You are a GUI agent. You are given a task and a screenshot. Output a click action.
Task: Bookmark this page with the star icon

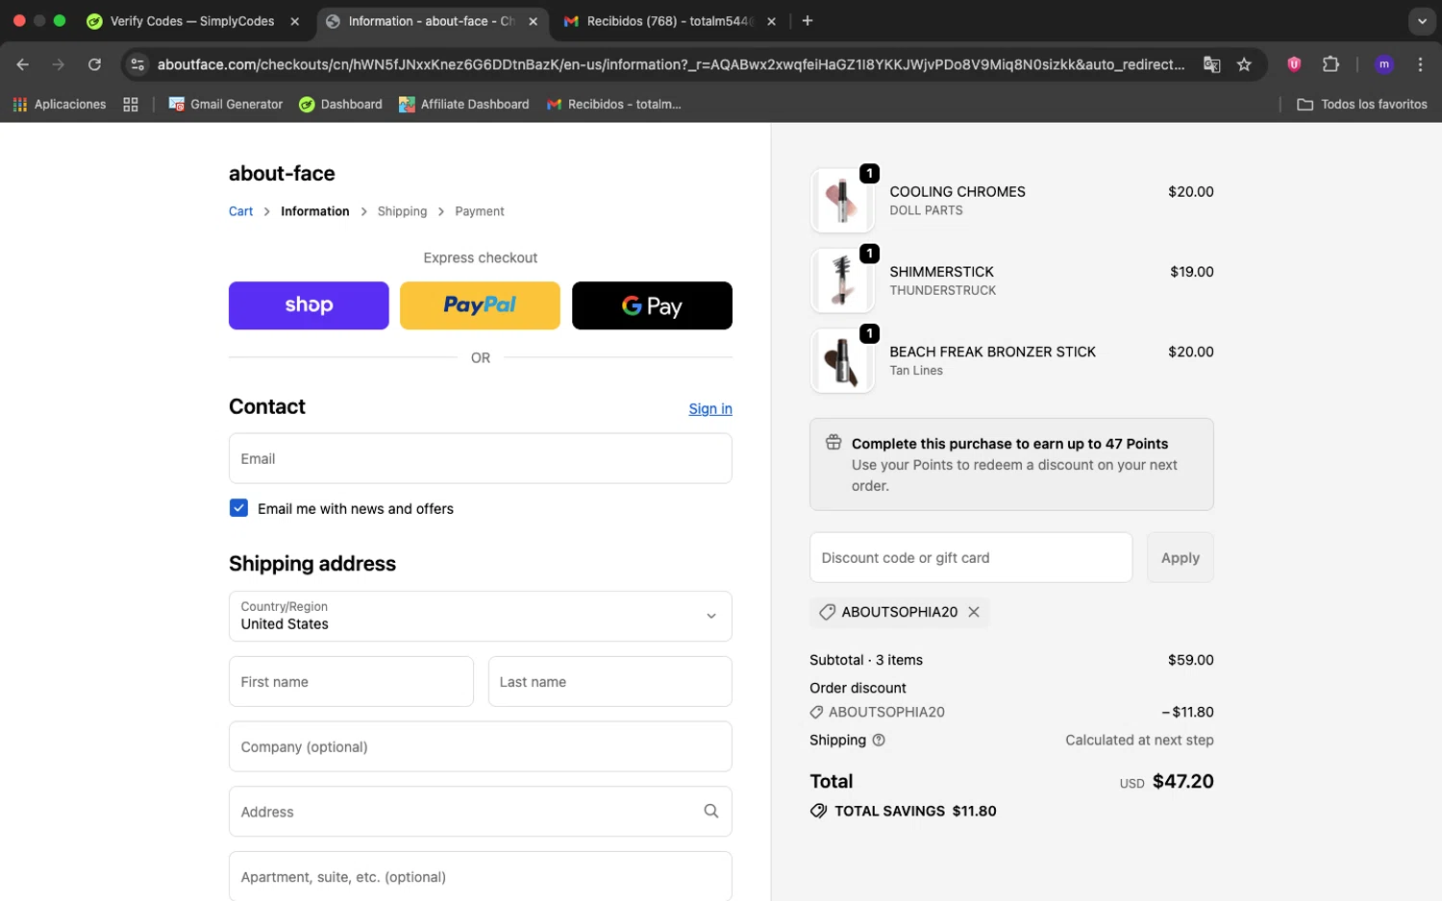[x=1244, y=64]
